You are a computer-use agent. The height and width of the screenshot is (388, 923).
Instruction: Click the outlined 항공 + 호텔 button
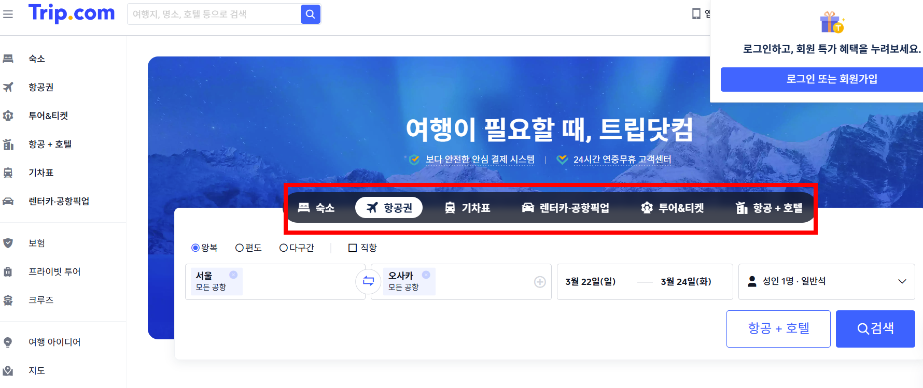click(x=778, y=328)
